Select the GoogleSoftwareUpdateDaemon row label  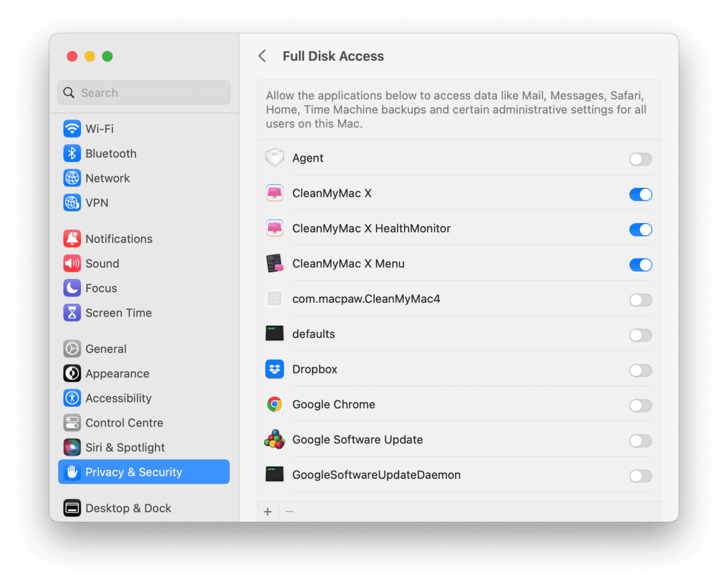pos(377,475)
